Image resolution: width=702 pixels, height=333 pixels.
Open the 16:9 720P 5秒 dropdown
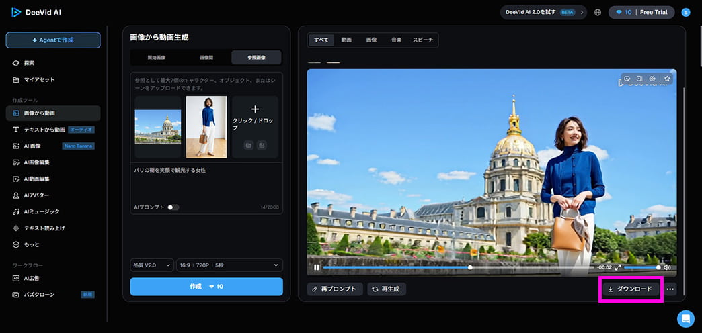230,265
